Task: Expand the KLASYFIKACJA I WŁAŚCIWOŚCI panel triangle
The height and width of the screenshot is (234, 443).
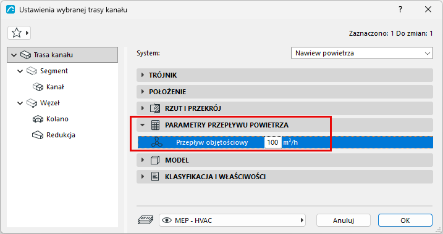Action: (143, 177)
